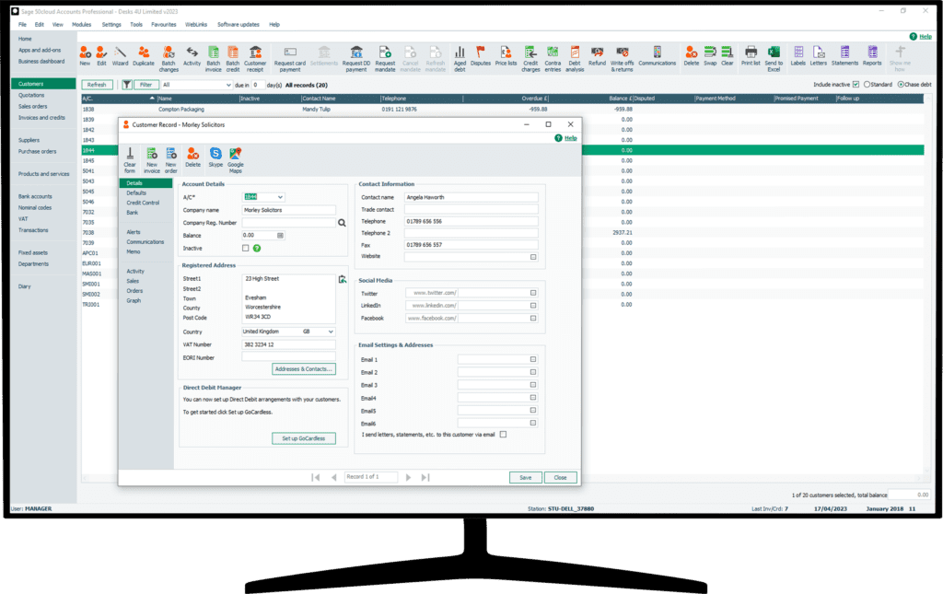Click the Credit charges toolbar icon
The image size is (943, 594).
click(531, 52)
